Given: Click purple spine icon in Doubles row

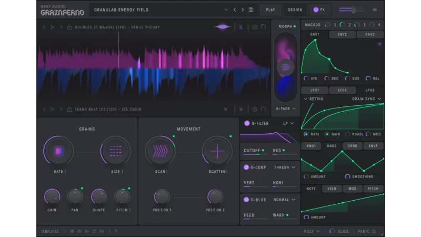Looking at the screenshot, I should tap(241, 27).
